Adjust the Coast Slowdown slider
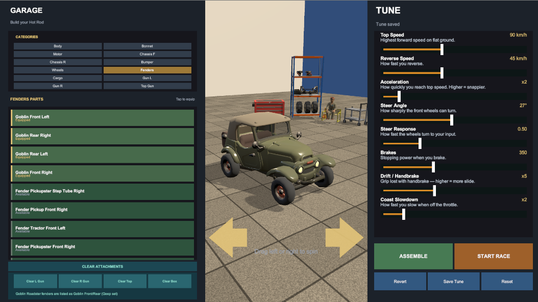Screen dimensions: 538x302 (455, 214)
